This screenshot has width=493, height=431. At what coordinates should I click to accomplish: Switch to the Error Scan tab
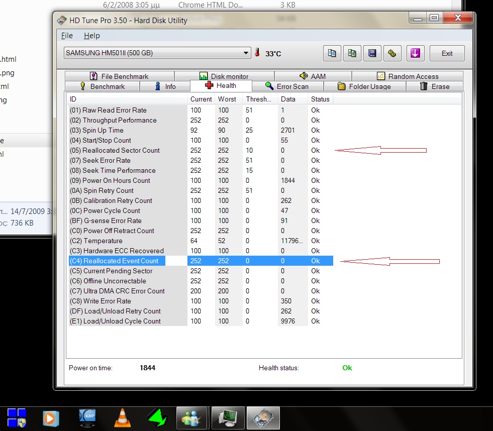(x=287, y=86)
